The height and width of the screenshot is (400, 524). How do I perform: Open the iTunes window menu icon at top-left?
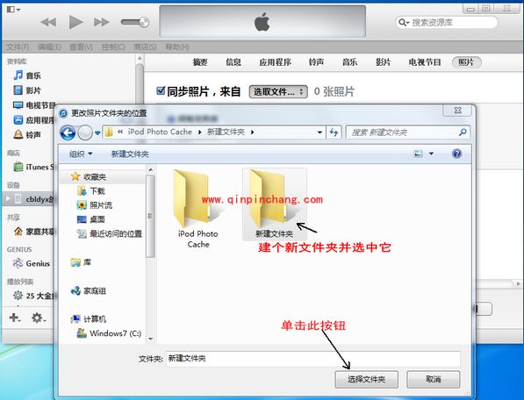coord(13,9)
